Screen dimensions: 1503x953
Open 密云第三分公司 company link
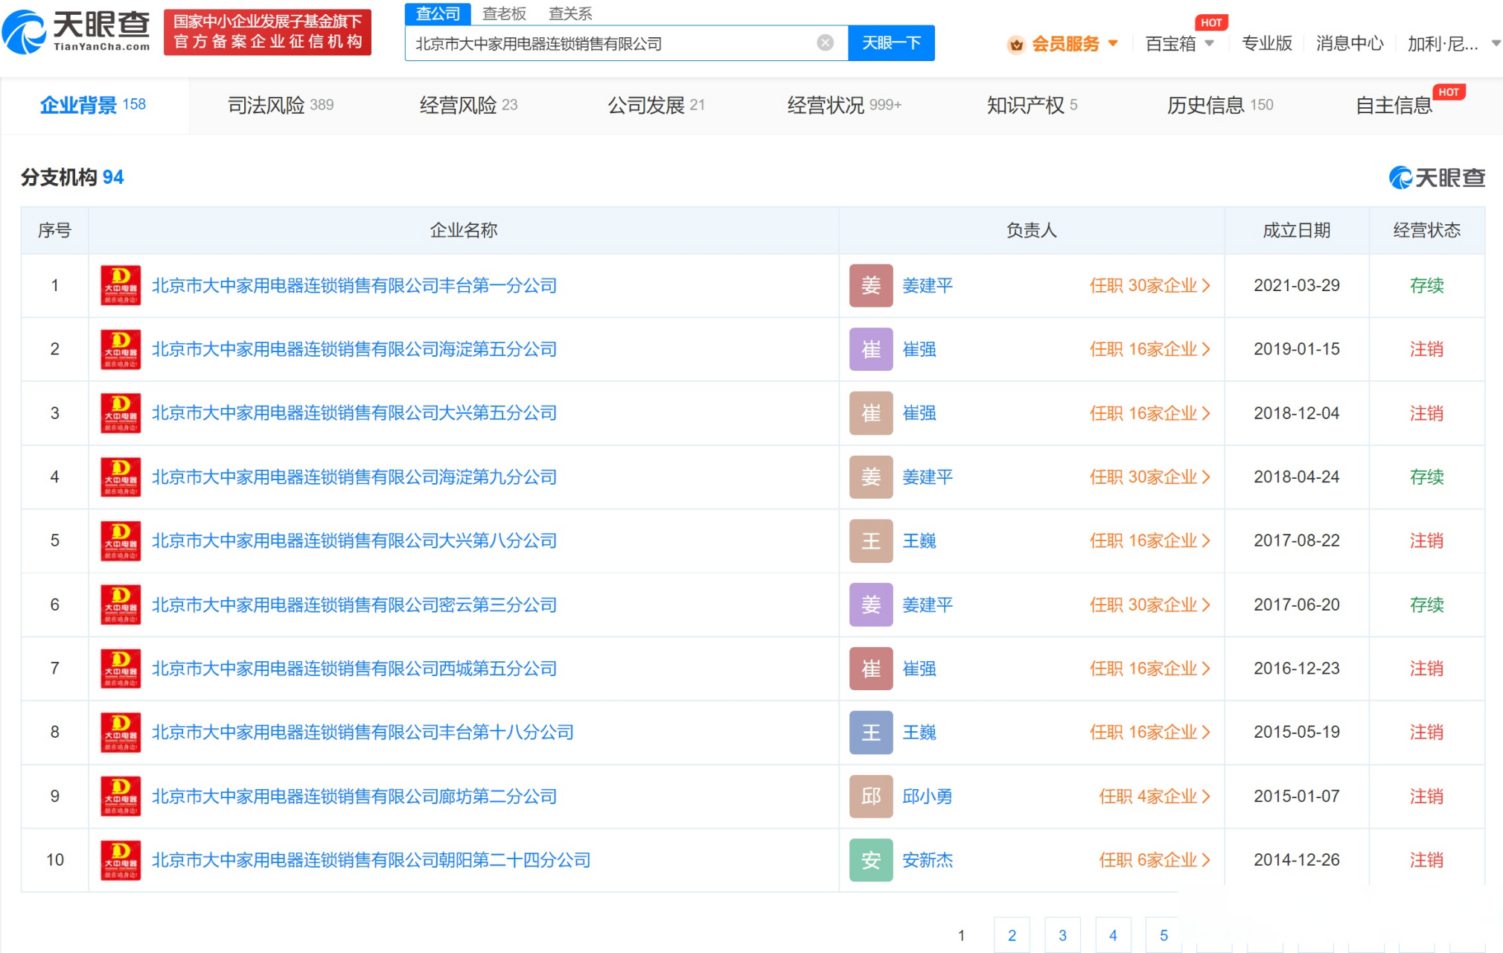[x=354, y=605]
